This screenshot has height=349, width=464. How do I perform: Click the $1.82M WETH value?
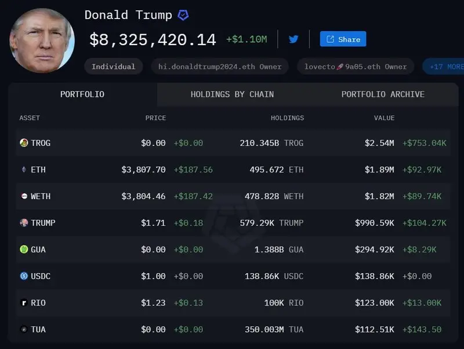click(379, 196)
